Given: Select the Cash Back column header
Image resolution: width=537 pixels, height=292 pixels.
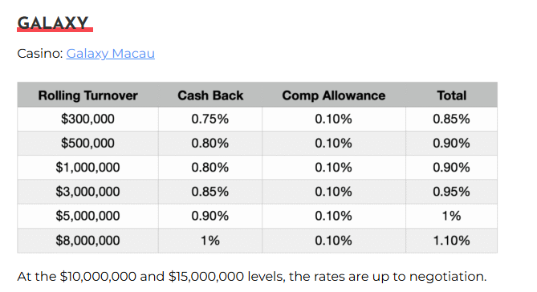Looking at the screenshot, I should (210, 95).
